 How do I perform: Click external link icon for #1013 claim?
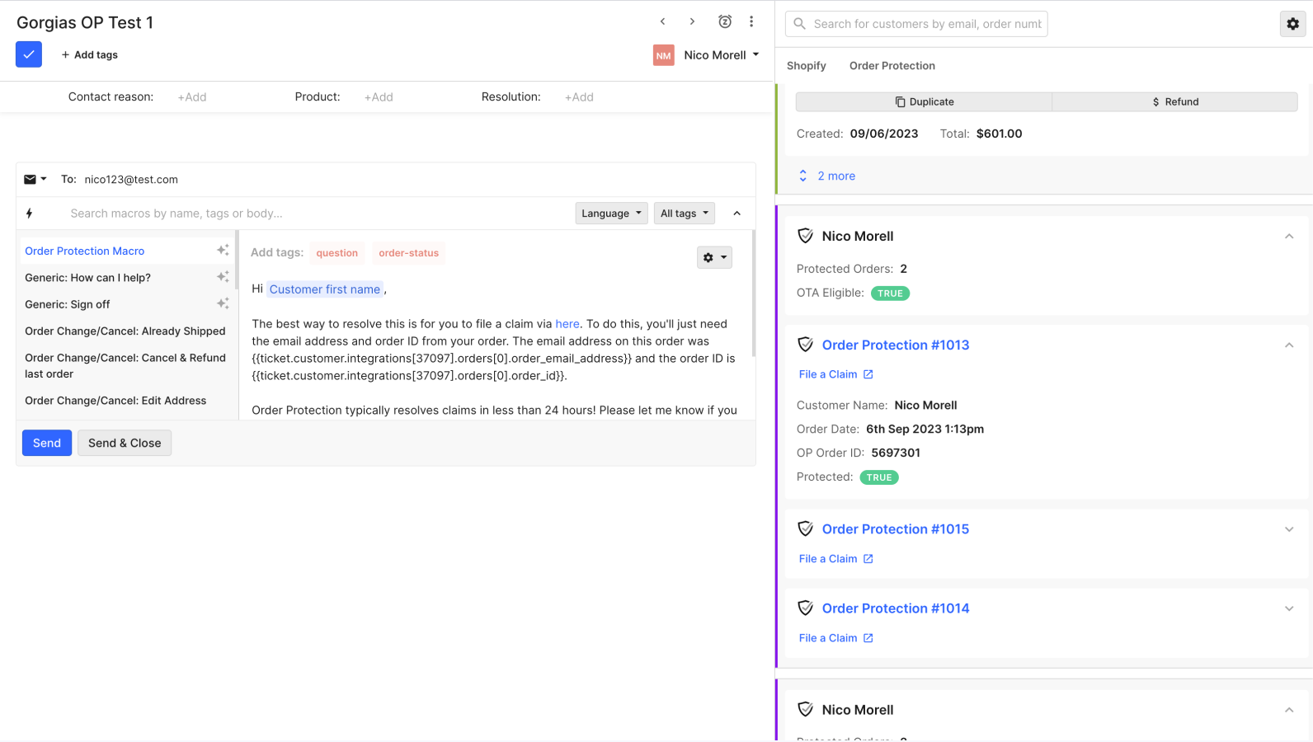(x=868, y=374)
